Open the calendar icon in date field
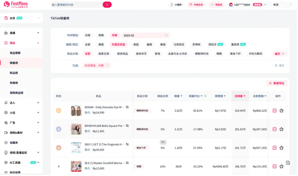298x176 pixels. pos(167,36)
